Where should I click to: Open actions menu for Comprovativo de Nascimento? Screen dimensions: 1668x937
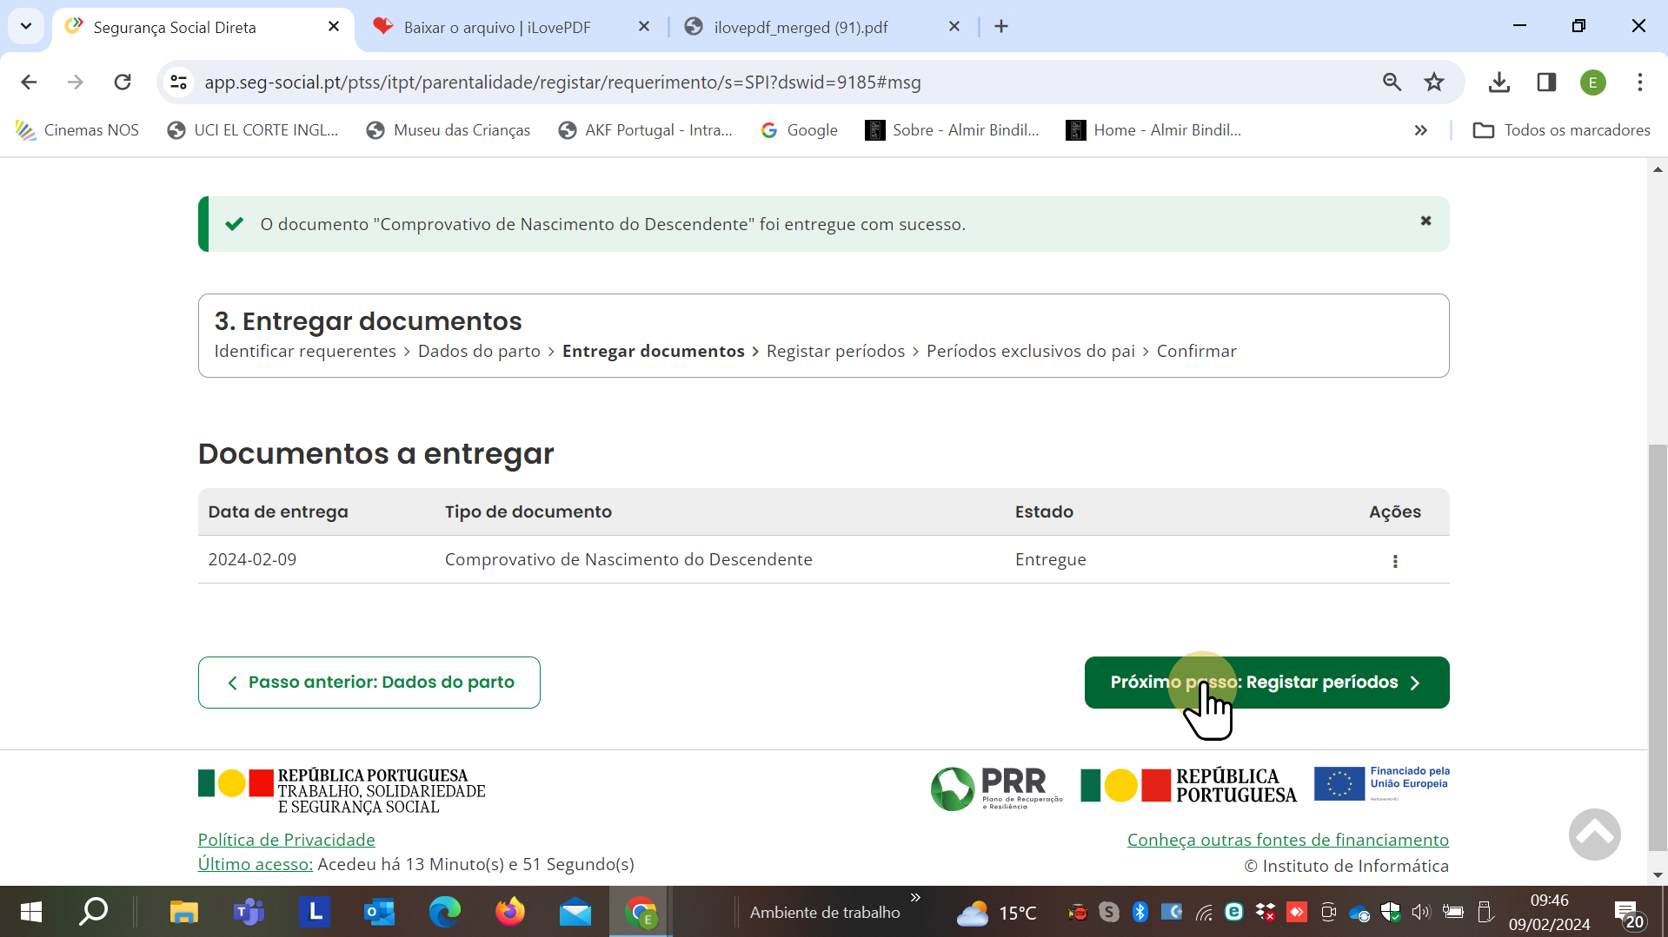[1395, 561]
